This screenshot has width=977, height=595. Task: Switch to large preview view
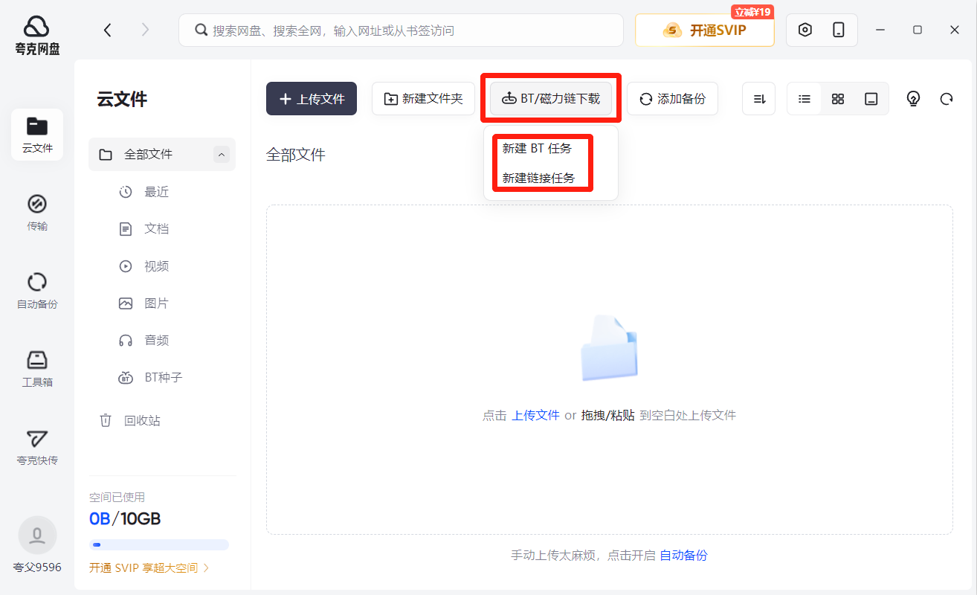point(871,99)
